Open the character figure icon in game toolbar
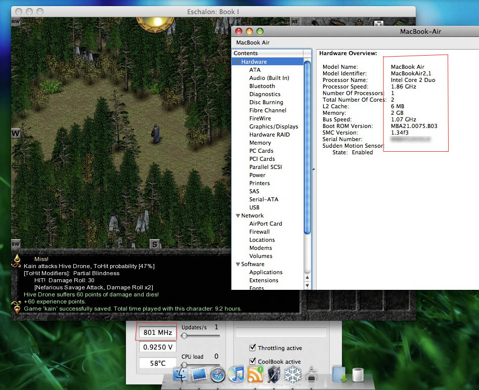This screenshot has height=390, width=479. click(x=359, y=22)
